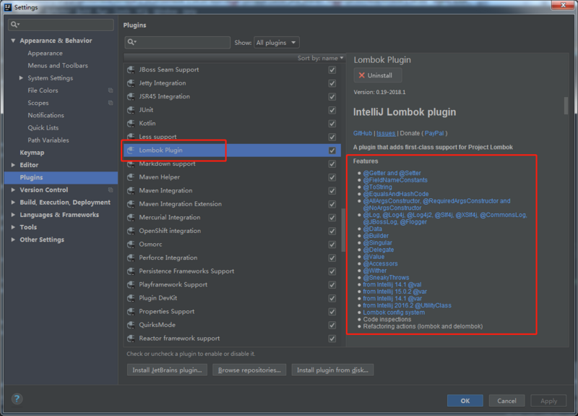Click the project-level icon next to Scopes
This screenshot has height=416, width=578.
111,103
